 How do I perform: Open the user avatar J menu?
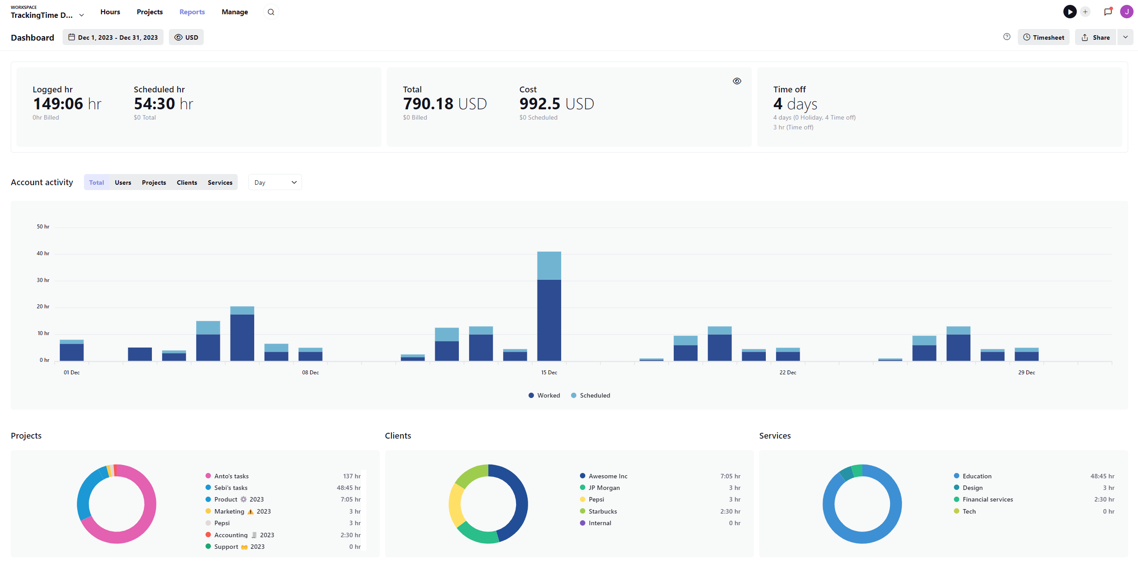pos(1127,12)
